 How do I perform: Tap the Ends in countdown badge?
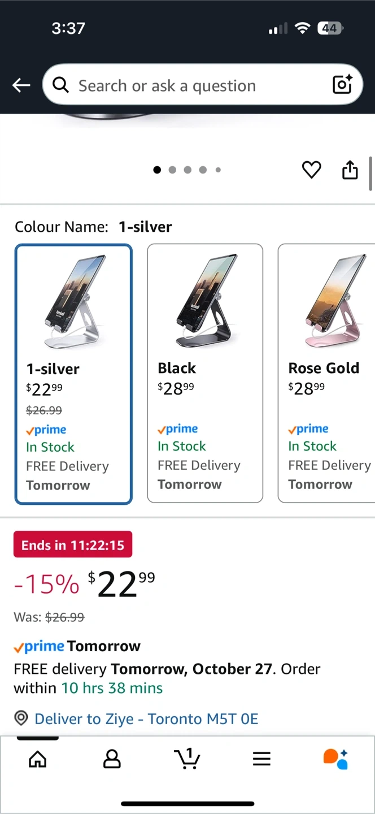click(x=73, y=545)
